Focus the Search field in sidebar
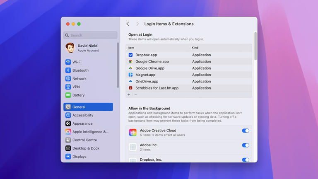Viewport: 318px width, 179px height. pos(90,35)
